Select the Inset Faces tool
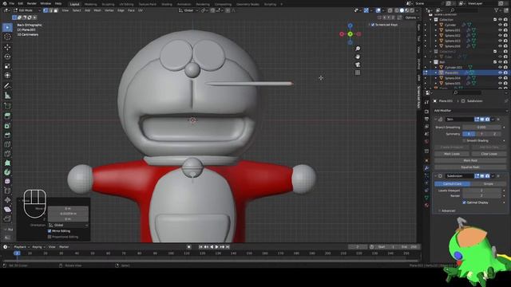The height and width of the screenshot is (287, 511). (7, 126)
